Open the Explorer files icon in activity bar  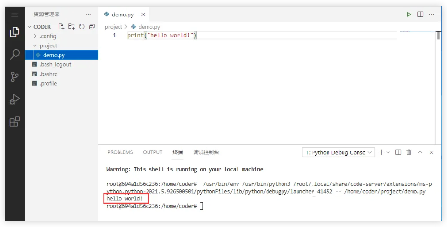(x=15, y=32)
